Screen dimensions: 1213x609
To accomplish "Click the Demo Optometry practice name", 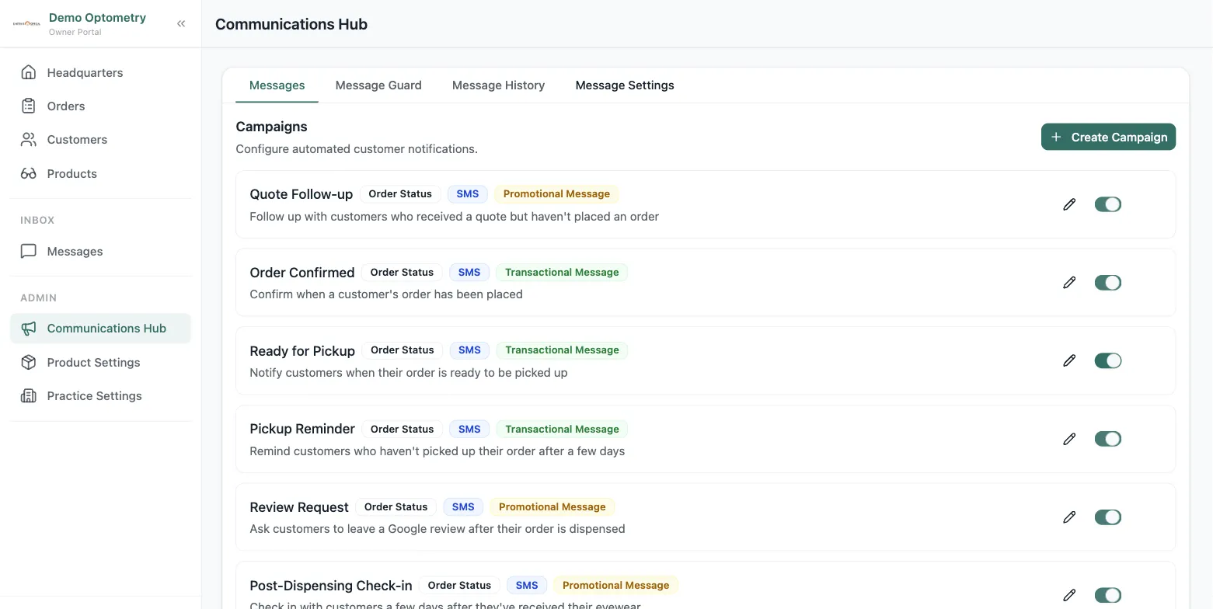I will point(97,17).
